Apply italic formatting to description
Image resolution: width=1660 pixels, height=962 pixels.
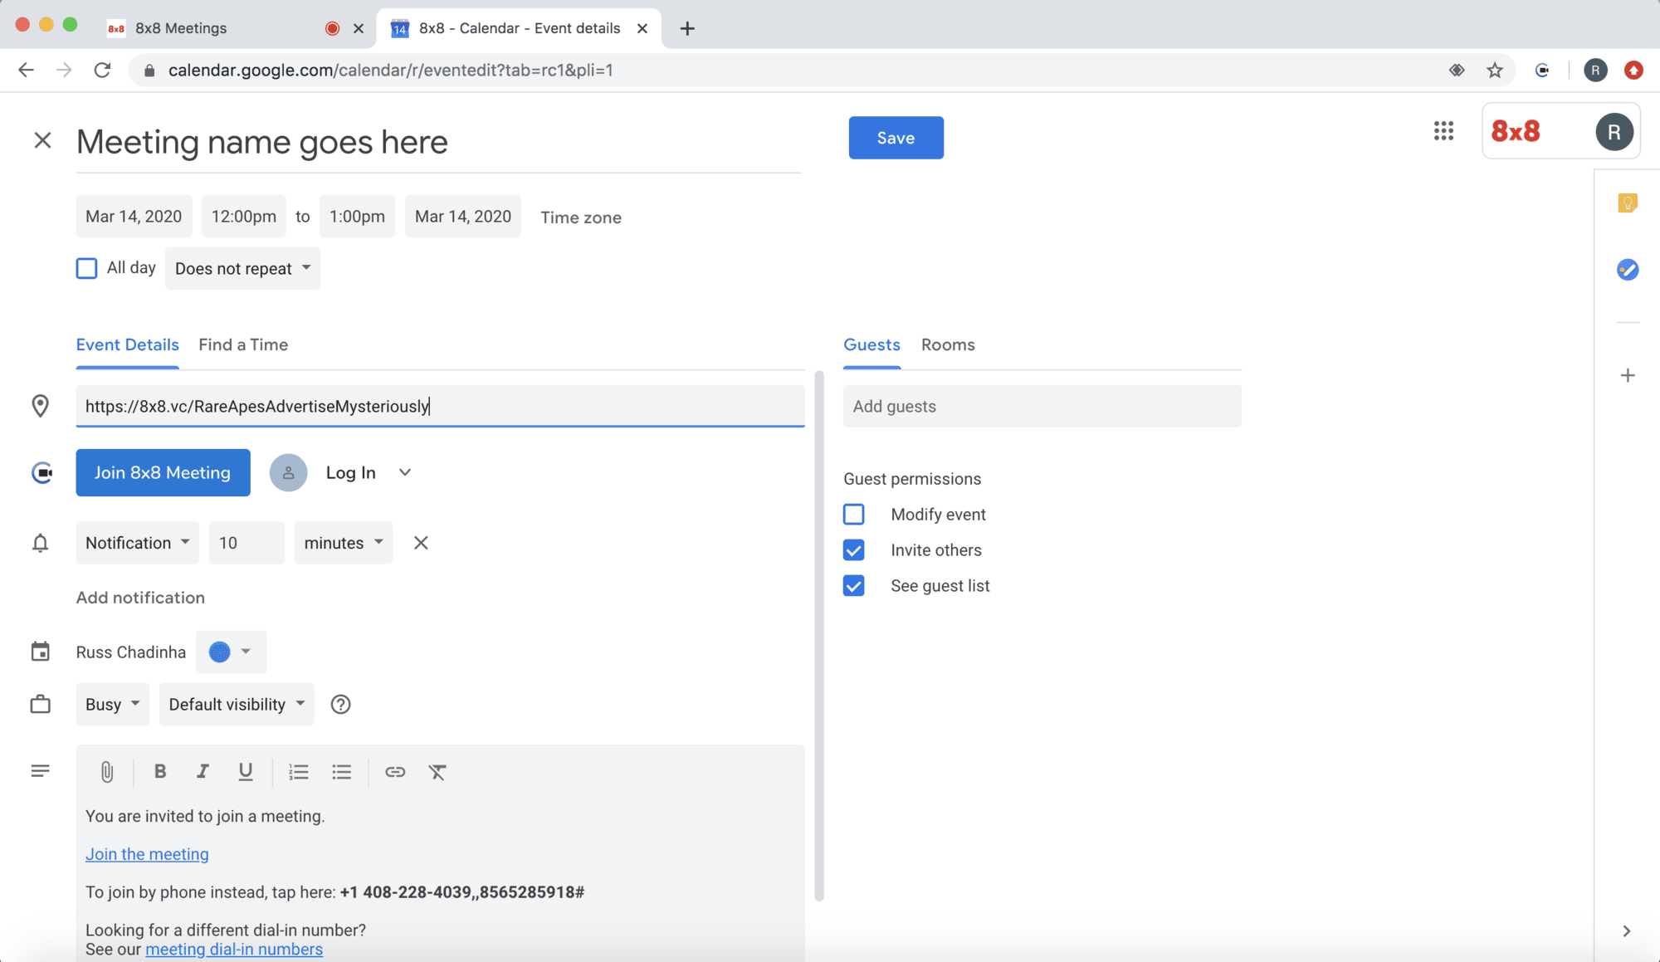pyautogui.click(x=202, y=771)
